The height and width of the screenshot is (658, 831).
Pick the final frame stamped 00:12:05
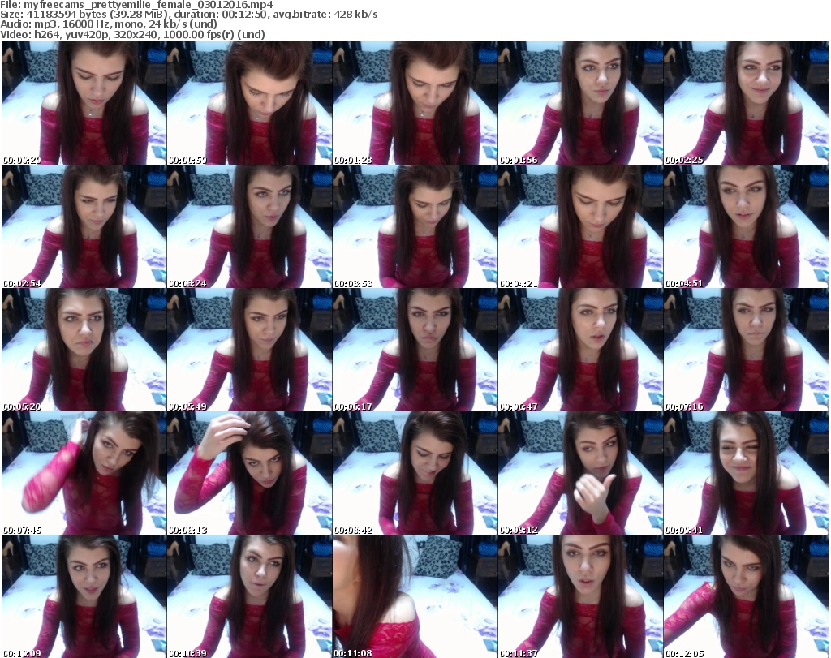(x=747, y=596)
